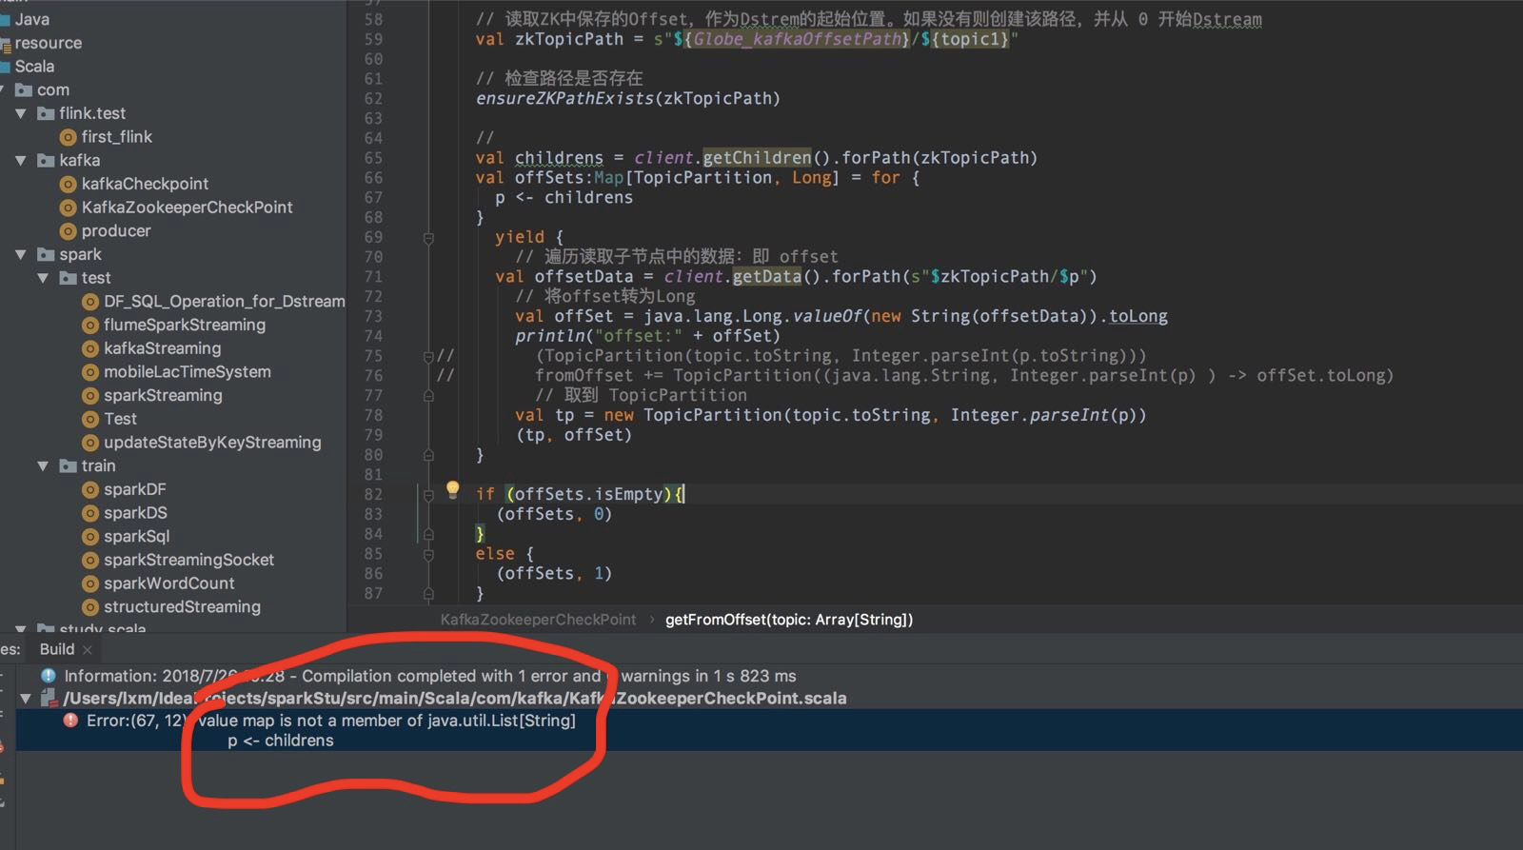Click the spark package folder icon
The height and width of the screenshot is (850, 1523).
coord(46,254)
